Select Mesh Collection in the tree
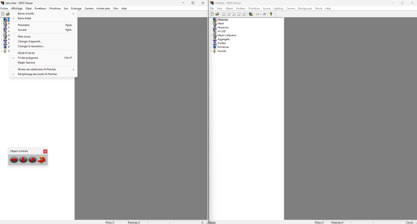Screen dimensions: 417x224 227,35
